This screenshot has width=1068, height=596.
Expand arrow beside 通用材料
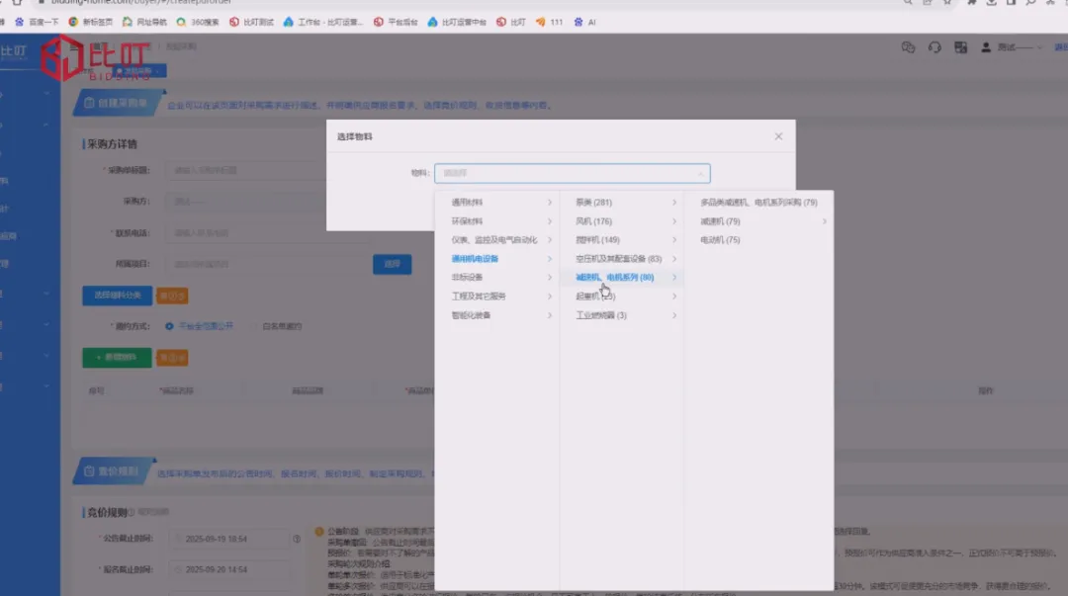[550, 203]
